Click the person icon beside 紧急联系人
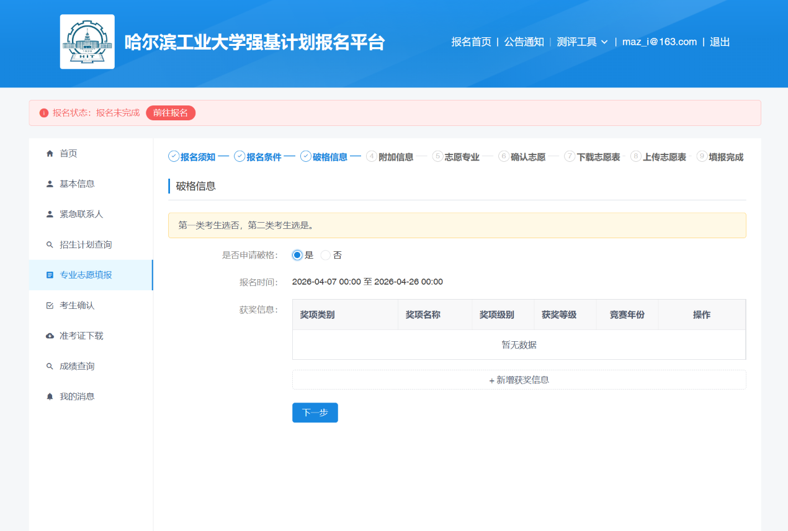 pyautogui.click(x=50, y=214)
